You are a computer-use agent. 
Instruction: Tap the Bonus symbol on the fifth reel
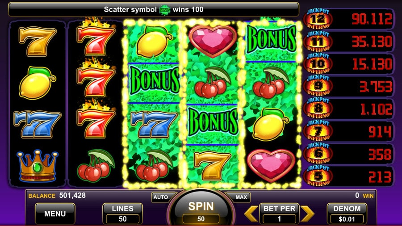pyautogui.click(x=272, y=39)
